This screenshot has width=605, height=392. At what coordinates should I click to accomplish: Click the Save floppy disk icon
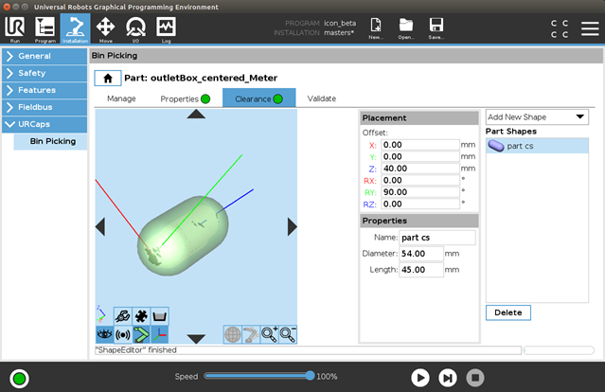tap(436, 28)
